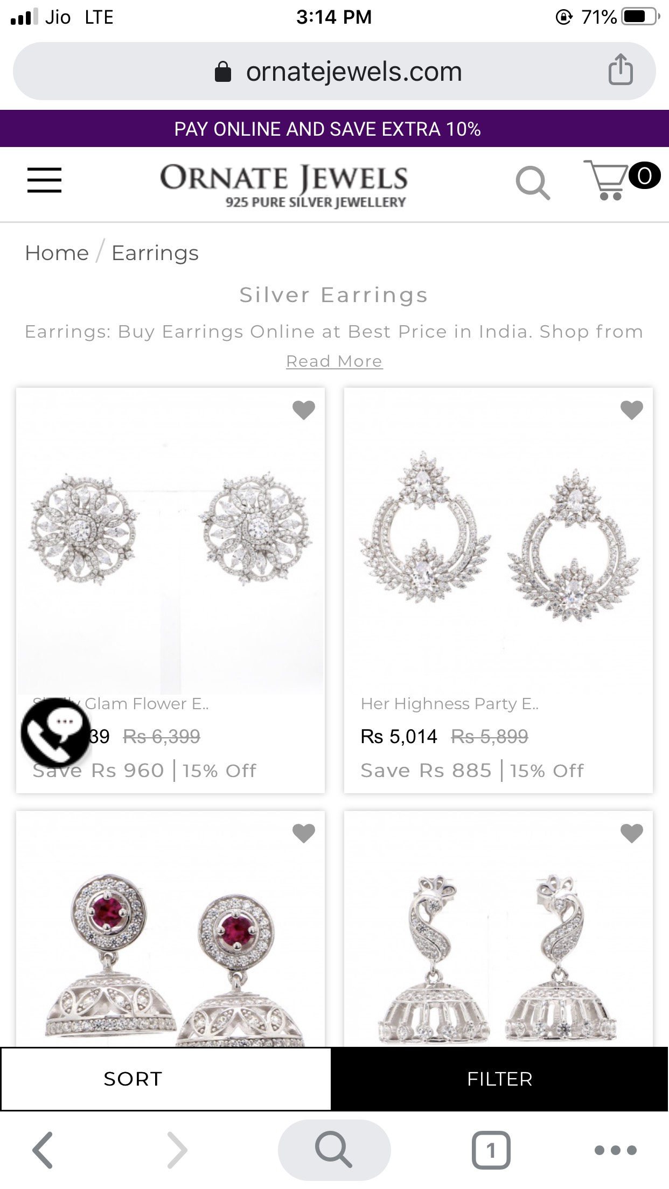
Task: Go back with browser back arrow
Action: pyautogui.click(x=43, y=1150)
